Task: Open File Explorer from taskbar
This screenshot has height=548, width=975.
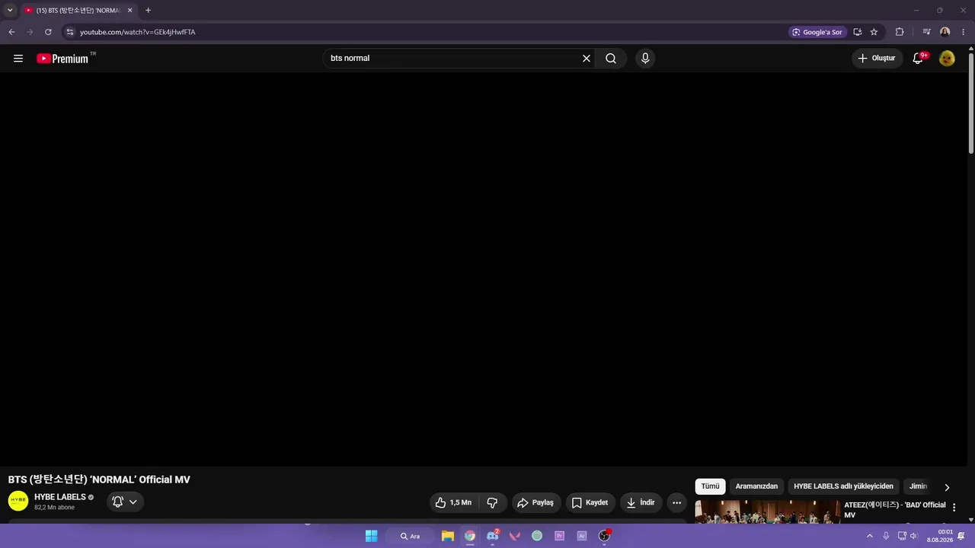Action: coord(448,536)
